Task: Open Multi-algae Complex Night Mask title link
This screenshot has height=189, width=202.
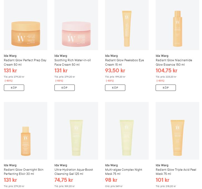Action: pos(124,172)
